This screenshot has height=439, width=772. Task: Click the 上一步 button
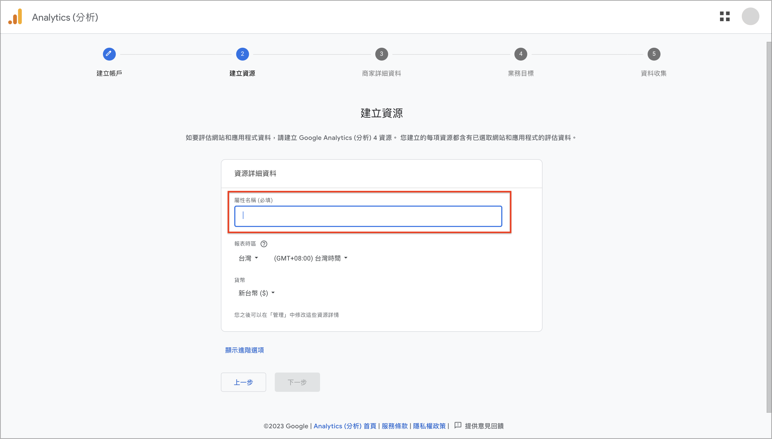(243, 382)
